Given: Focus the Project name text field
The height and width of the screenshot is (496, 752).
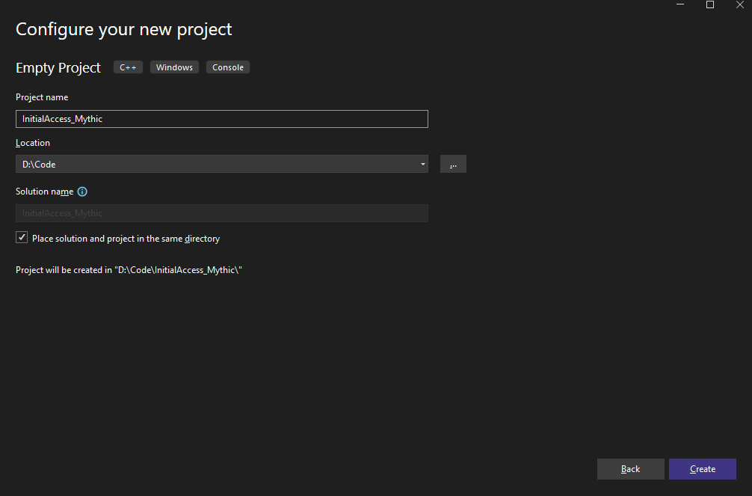Looking at the screenshot, I should (221, 119).
